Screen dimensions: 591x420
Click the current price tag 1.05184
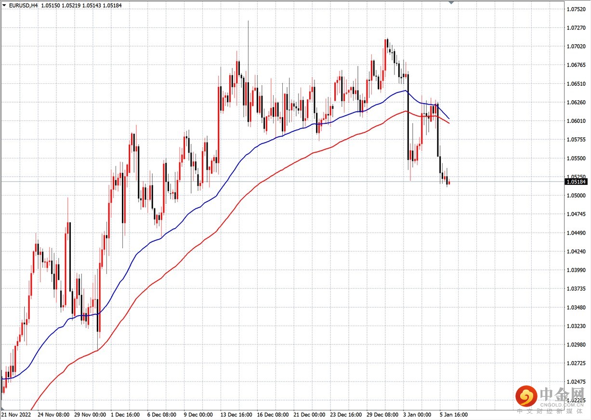tap(576, 182)
